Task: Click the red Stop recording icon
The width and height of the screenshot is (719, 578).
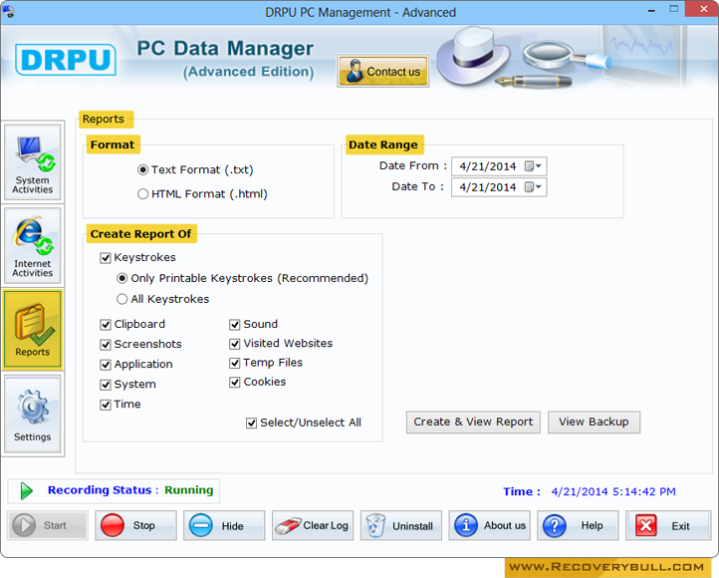Action: point(113,525)
